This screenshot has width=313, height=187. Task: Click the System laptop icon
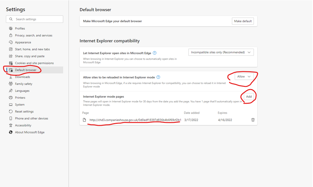(x=11, y=105)
